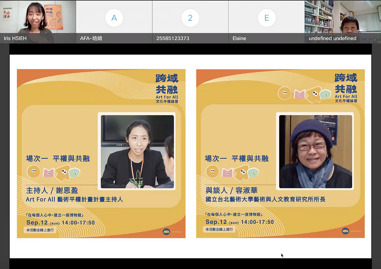Click left slide's '本活動全線上進行' badge
The height and width of the screenshot is (269, 381).
pos(40,230)
